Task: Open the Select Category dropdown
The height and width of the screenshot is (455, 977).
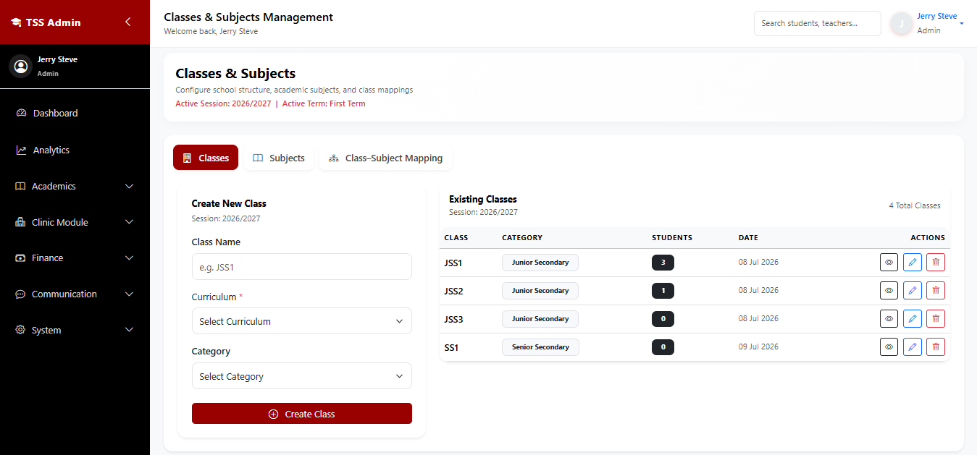Action: coord(302,376)
